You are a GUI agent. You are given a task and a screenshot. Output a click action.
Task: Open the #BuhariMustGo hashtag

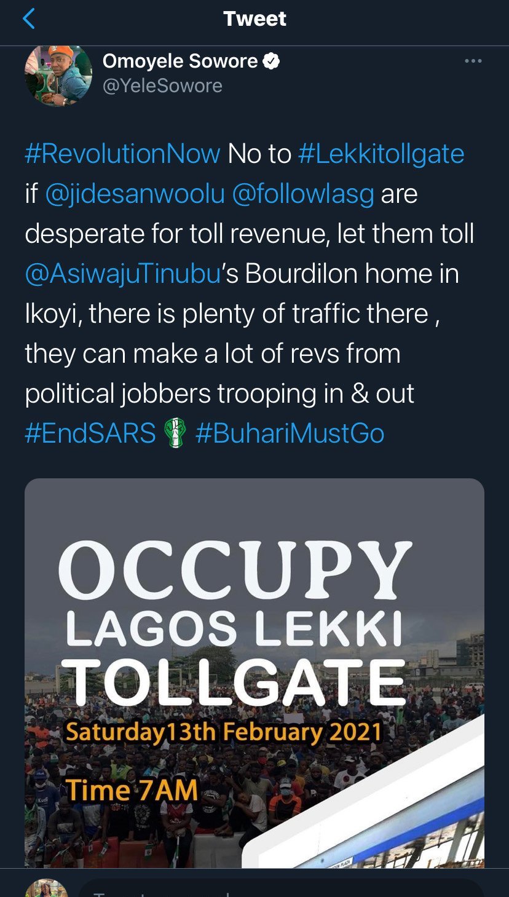point(290,433)
